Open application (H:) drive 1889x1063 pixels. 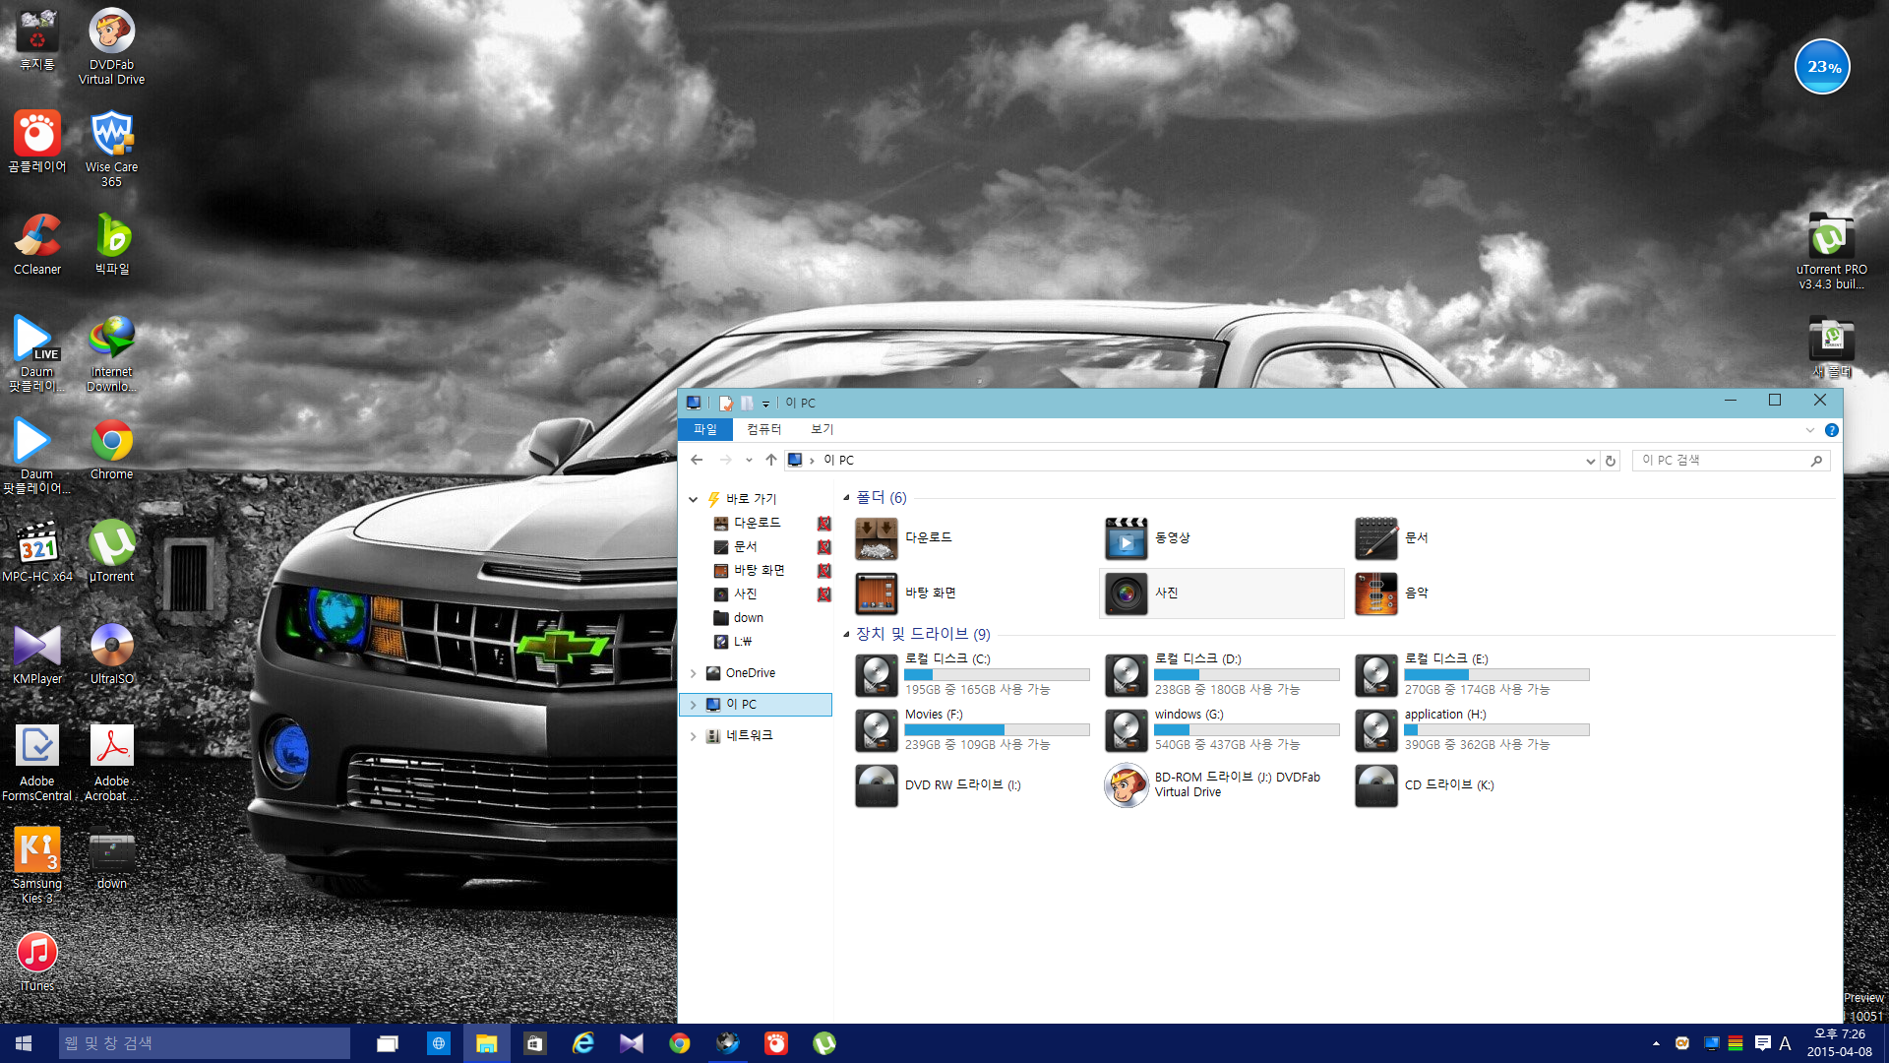[1472, 730]
